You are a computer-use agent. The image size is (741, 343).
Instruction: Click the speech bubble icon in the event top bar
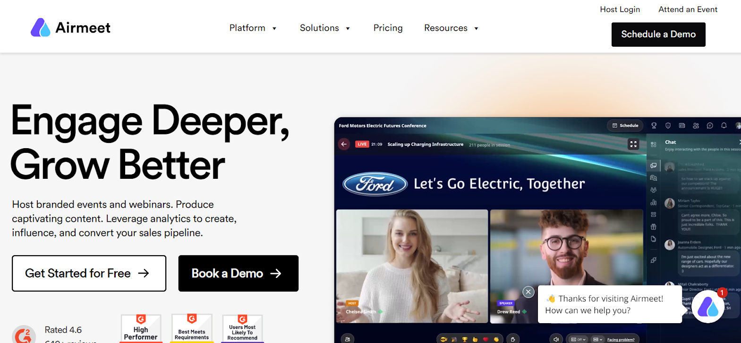[x=710, y=125]
